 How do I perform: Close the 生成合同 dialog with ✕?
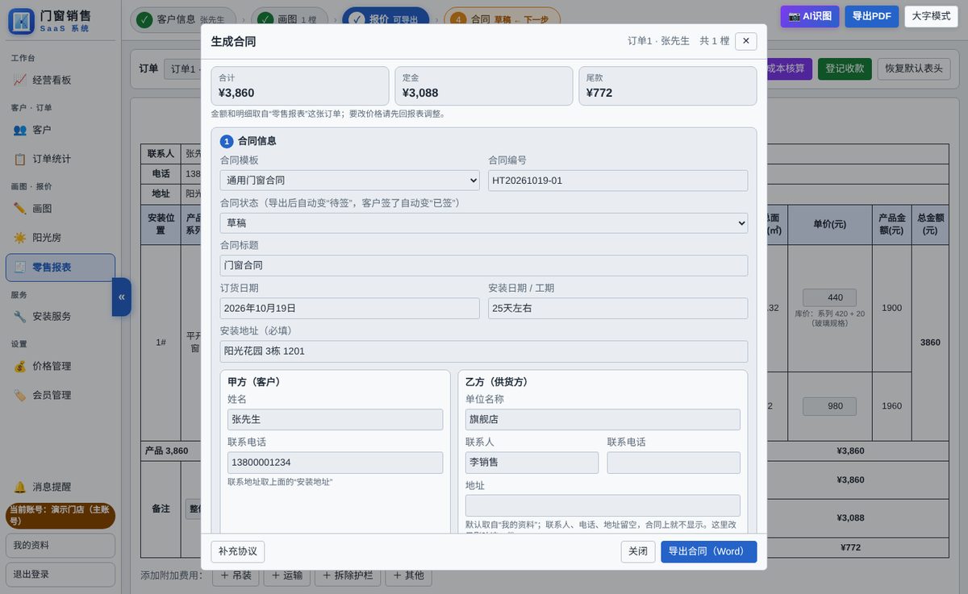coord(745,41)
